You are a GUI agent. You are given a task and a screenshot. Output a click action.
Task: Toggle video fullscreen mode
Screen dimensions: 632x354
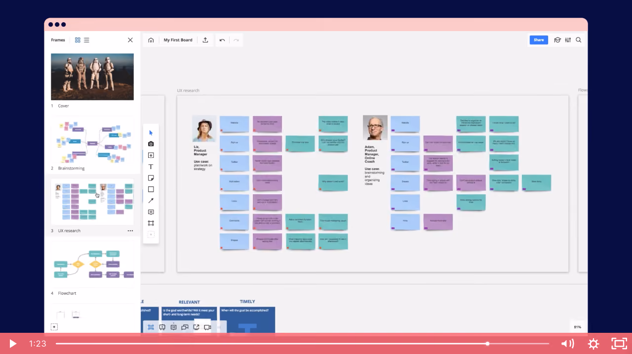coord(619,344)
